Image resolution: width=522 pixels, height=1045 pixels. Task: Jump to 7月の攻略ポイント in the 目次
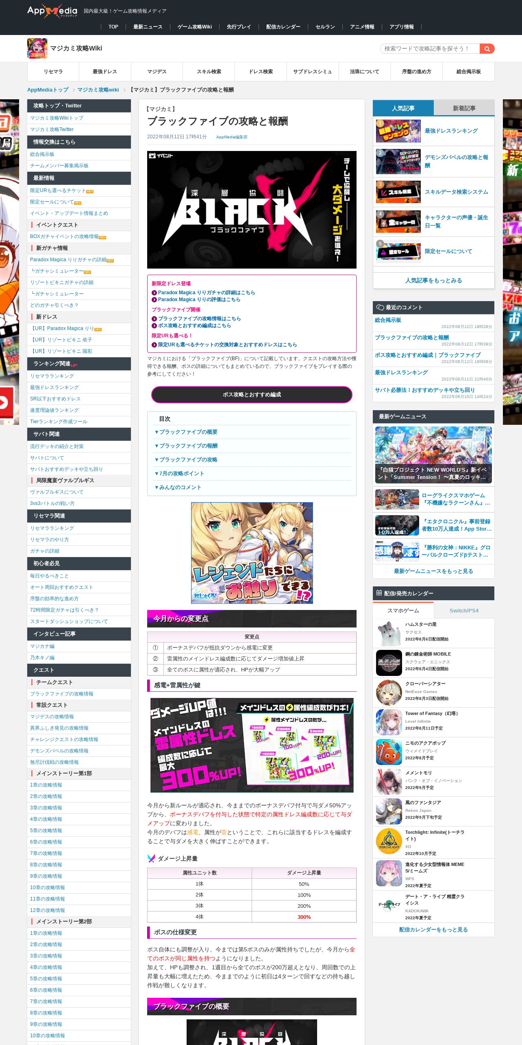(x=180, y=474)
